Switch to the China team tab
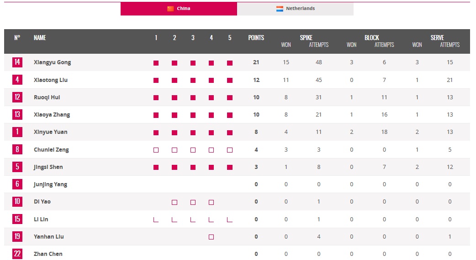Image resolution: width=476 pixels, height=260 pixels. [179, 9]
